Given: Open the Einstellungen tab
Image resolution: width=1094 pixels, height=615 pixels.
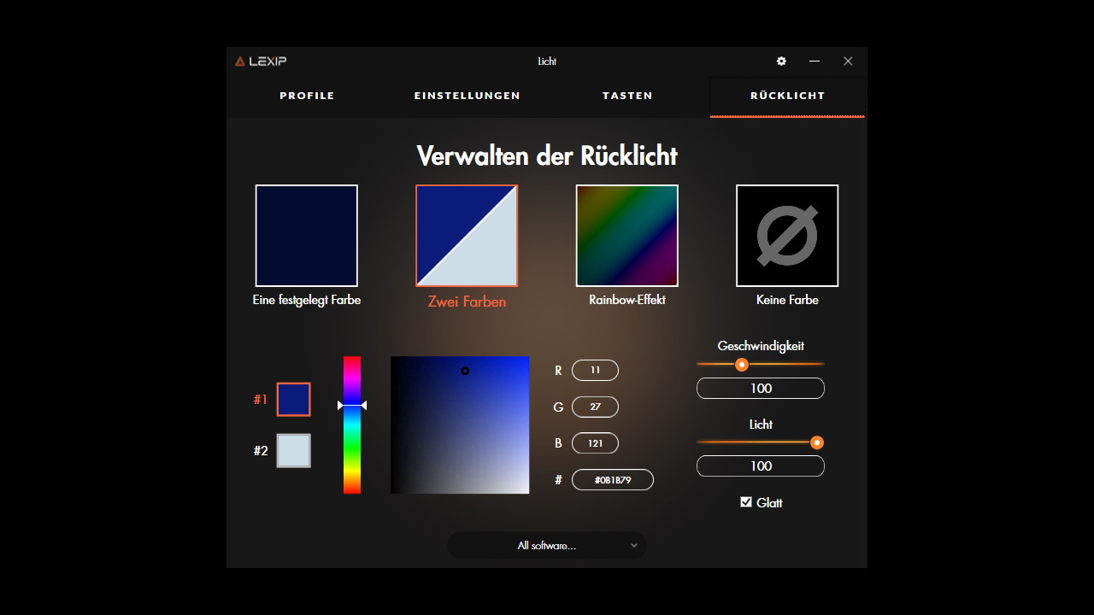Looking at the screenshot, I should (x=467, y=96).
